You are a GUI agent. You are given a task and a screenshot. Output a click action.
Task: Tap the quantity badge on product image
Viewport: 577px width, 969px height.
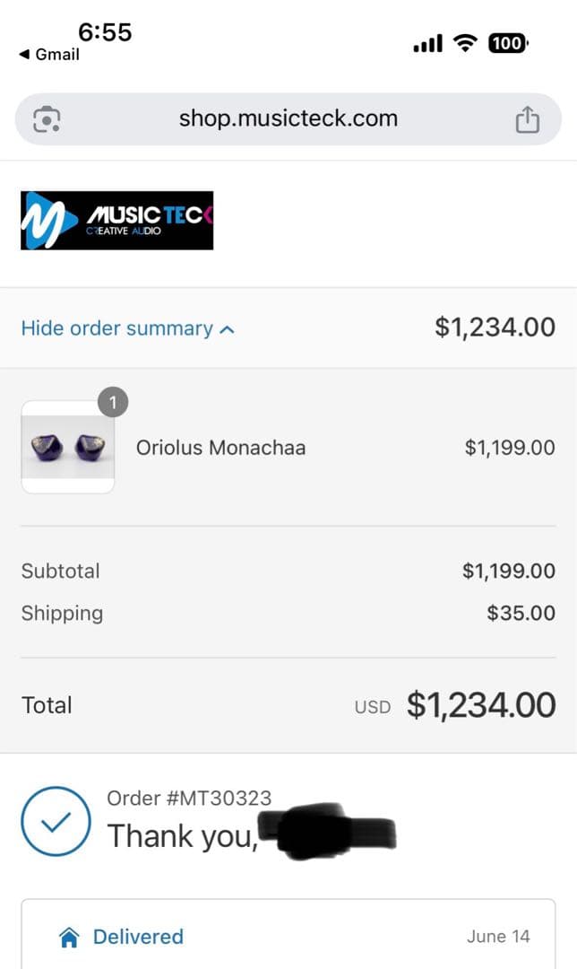click(x=113, y=403)
